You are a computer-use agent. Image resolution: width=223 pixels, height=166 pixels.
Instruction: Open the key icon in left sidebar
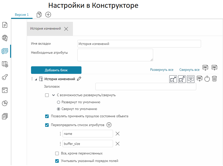pos(5,77)
